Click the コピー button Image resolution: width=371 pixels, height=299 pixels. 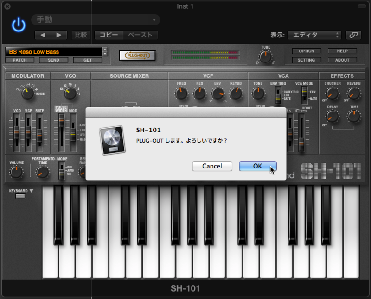(x=109, y=35)
